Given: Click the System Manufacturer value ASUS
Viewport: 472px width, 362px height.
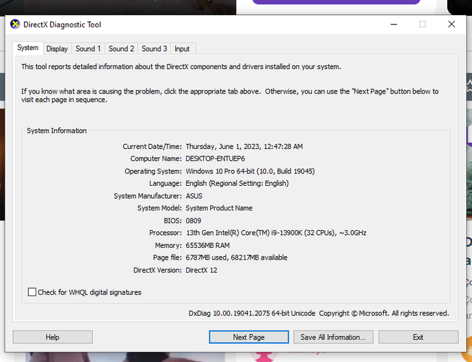Looking at the screenshot, I should [194, 196].
